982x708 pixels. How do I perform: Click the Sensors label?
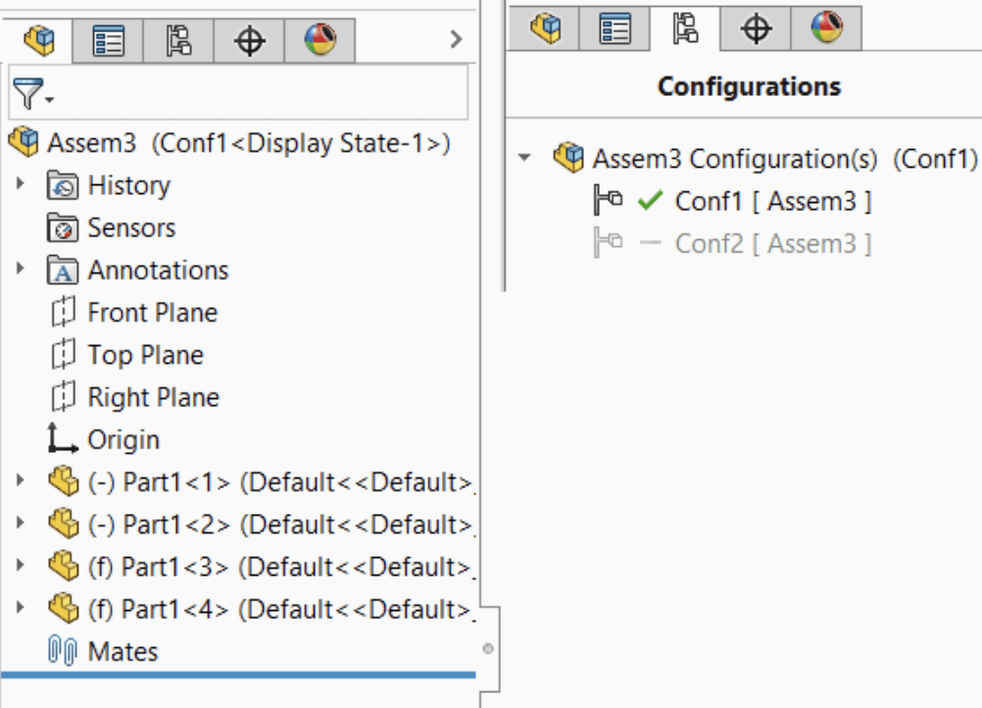click(131, 228)
